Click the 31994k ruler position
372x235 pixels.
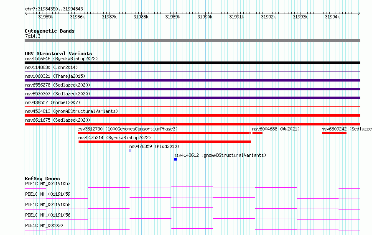tap(332, 17)
